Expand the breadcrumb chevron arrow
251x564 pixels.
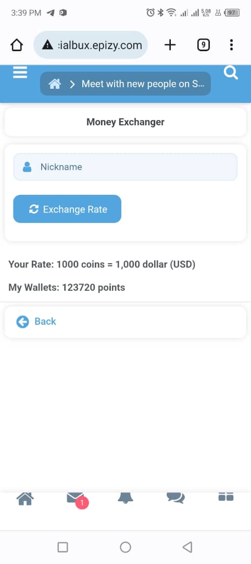(72, 84)
